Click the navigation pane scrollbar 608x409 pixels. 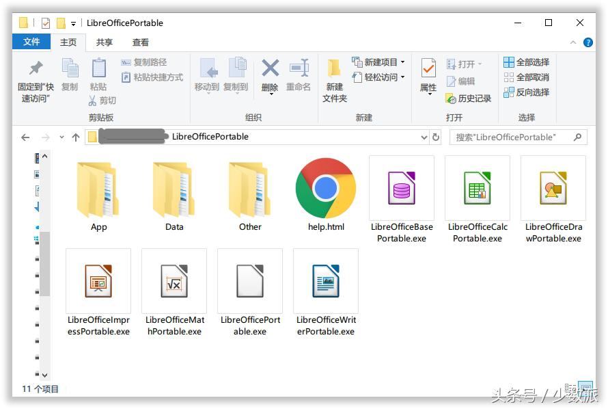[x=44, y=267]
